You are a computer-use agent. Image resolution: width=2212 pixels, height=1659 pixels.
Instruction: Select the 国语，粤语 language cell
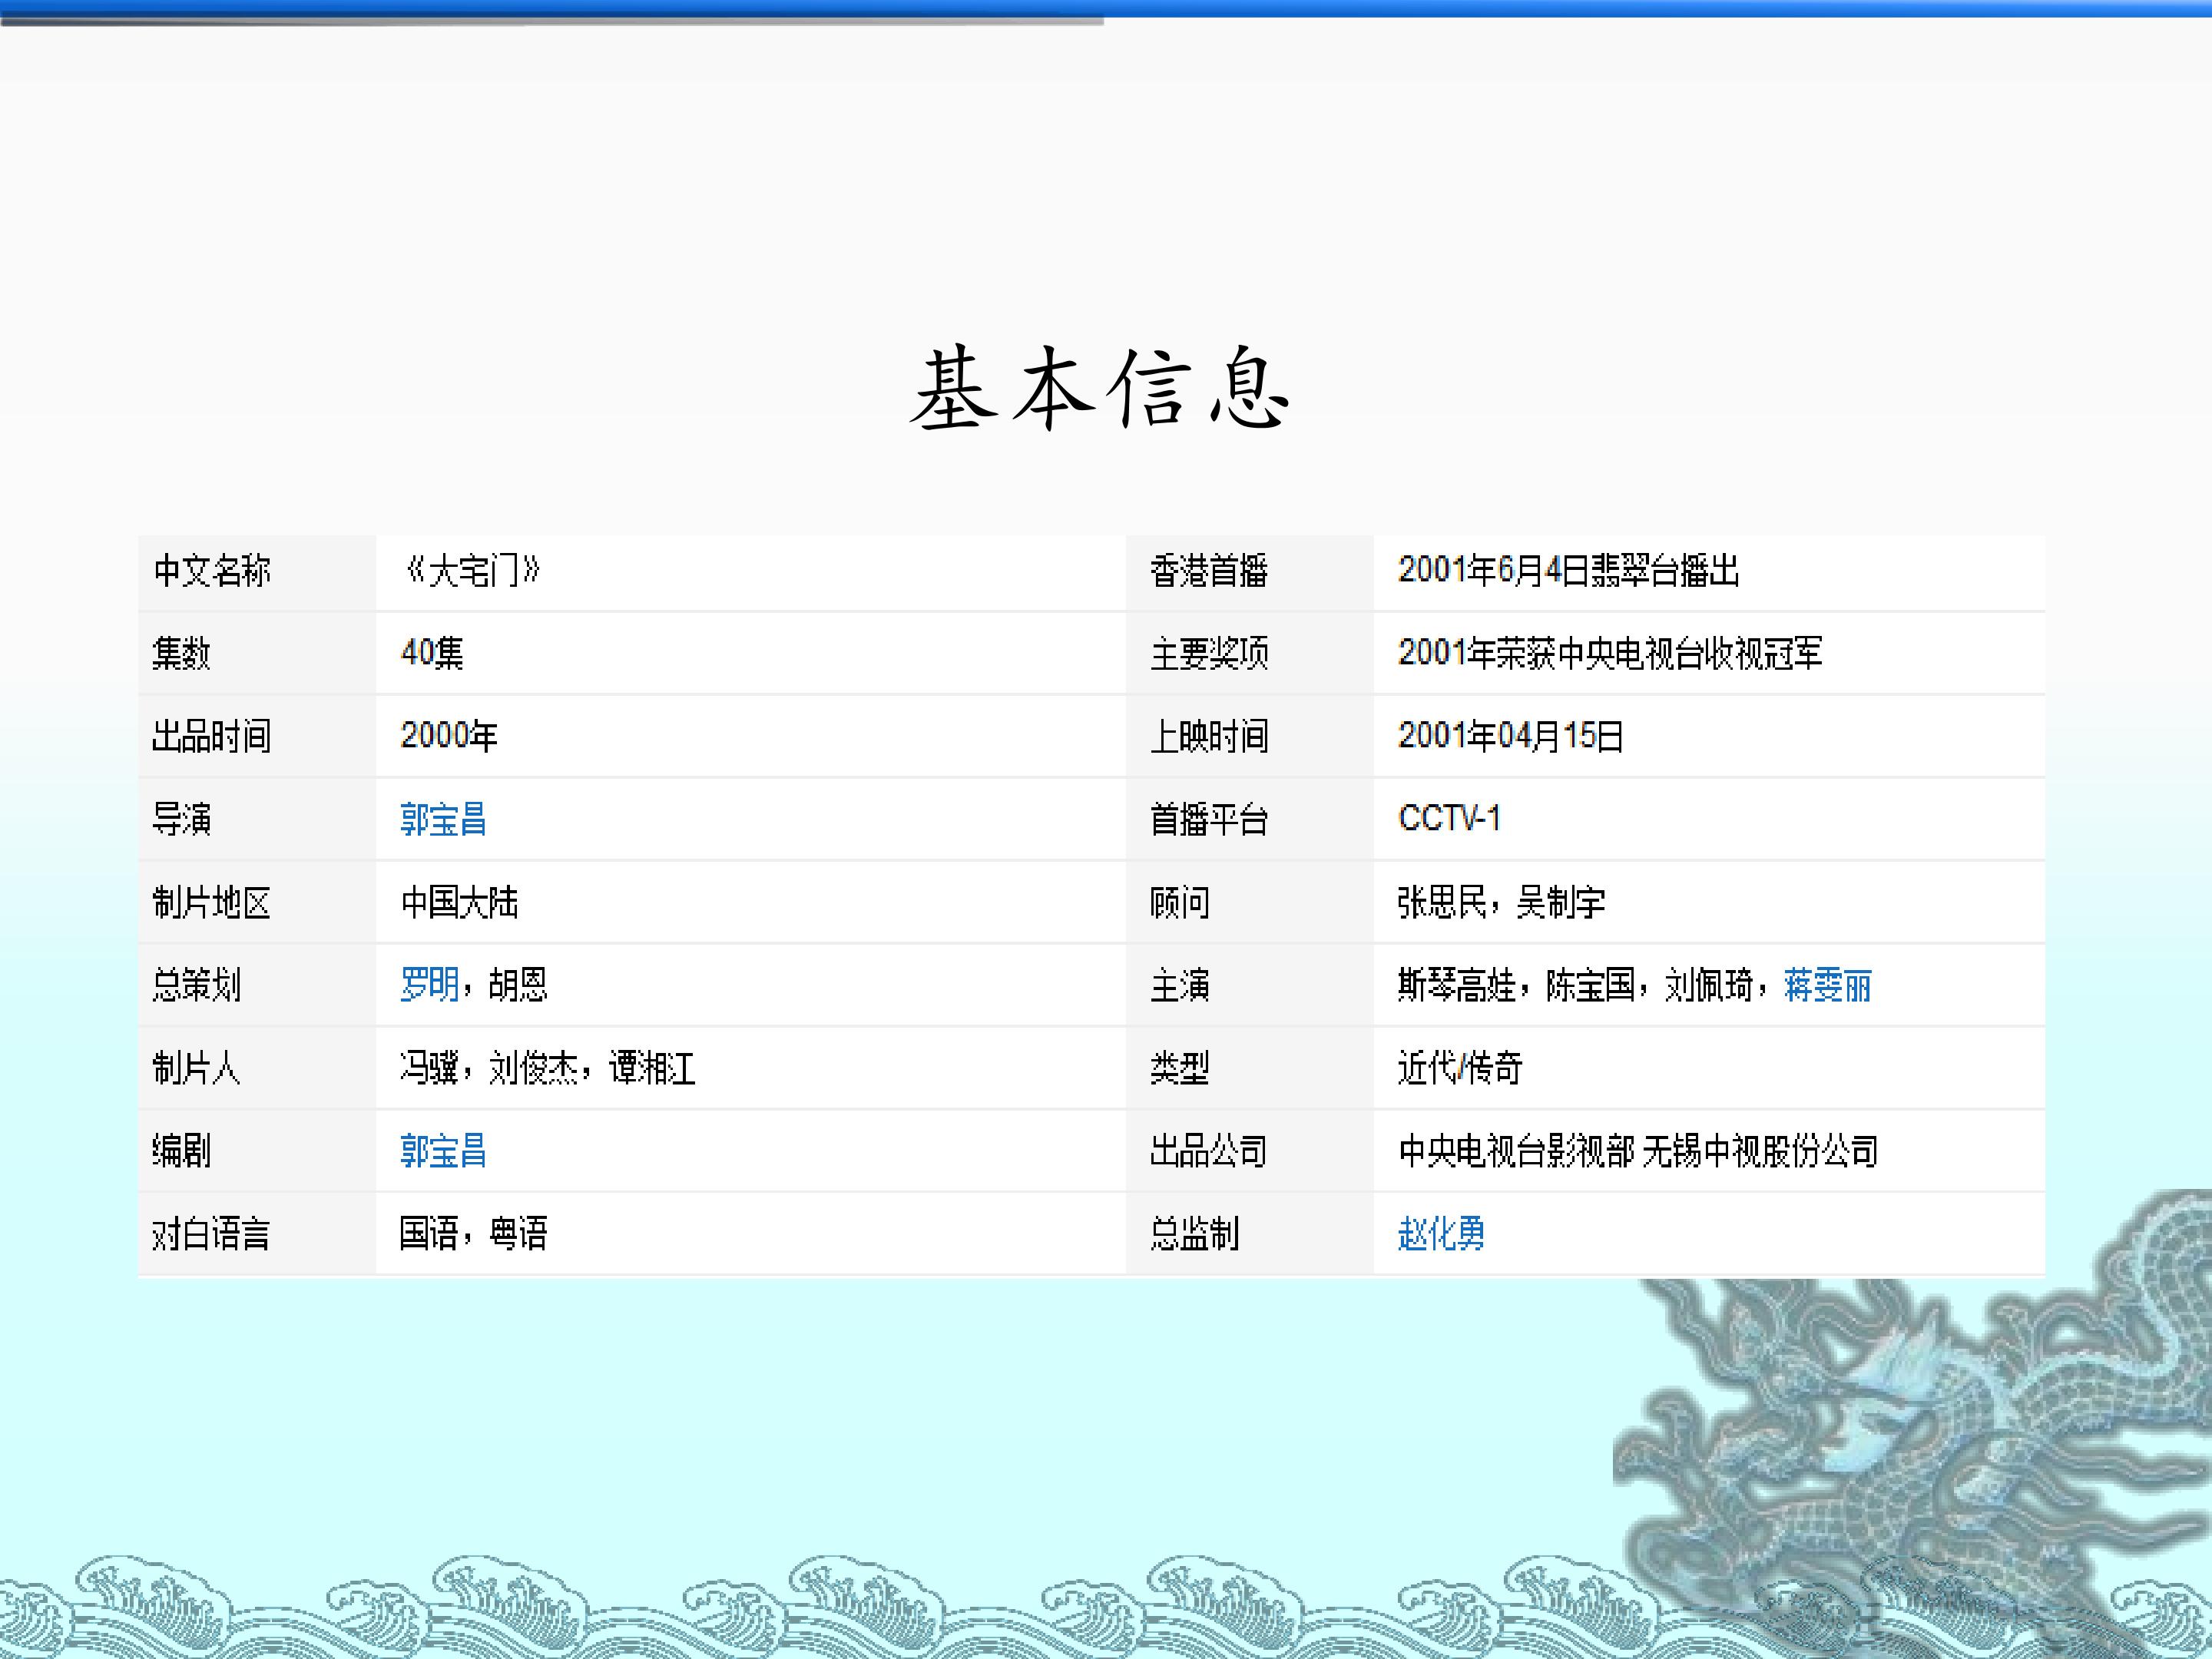473,1234
